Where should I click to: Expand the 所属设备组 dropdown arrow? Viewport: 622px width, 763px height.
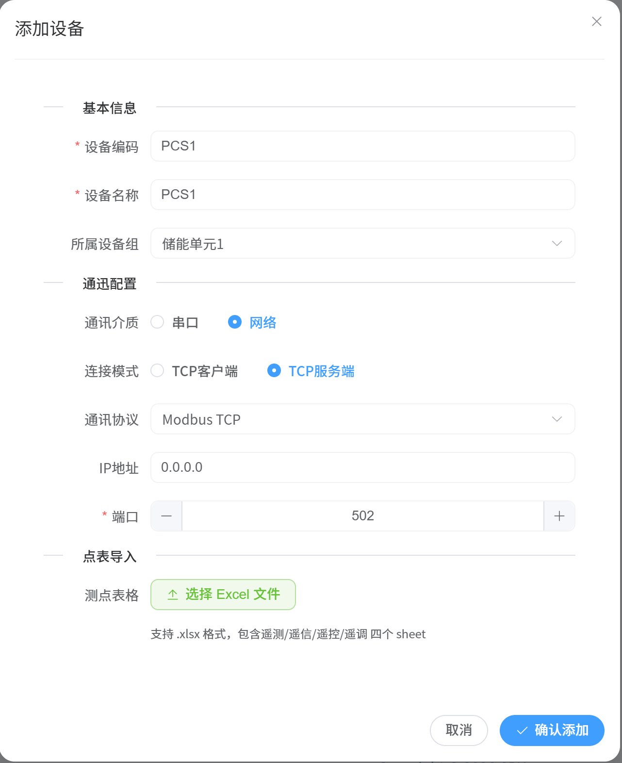click(557, 243)
